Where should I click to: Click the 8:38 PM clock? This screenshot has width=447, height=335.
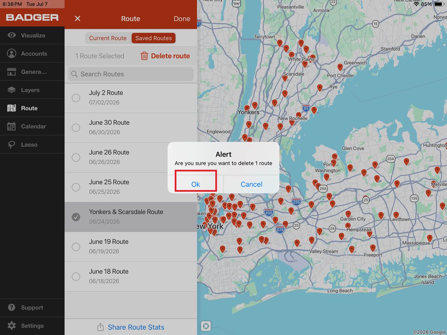click(12, 4)
